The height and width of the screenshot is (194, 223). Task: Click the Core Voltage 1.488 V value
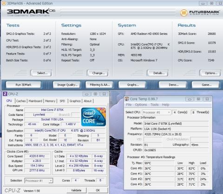(x=71, y=124)
